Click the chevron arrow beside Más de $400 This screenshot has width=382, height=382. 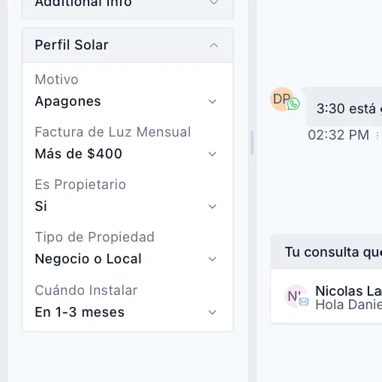click(212, 154)
